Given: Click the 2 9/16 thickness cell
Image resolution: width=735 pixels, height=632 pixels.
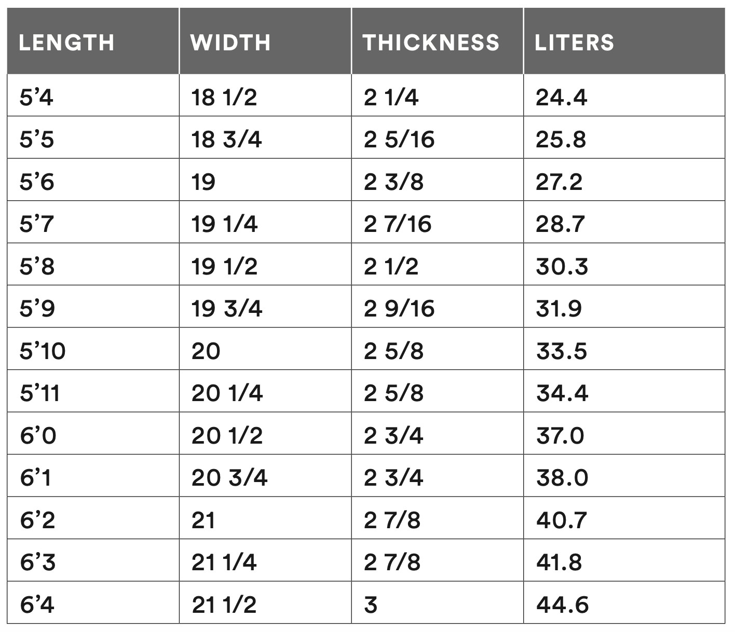Looking at the screenshot, I should point(399,309).
